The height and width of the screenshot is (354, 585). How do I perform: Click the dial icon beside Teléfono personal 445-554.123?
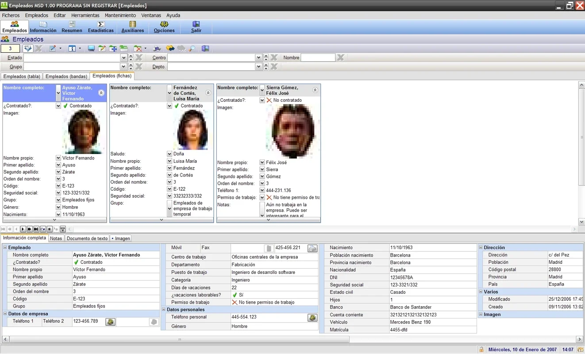(312, 318)
